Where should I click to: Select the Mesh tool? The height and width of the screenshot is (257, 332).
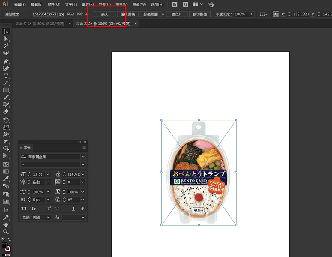click(6, 164)
